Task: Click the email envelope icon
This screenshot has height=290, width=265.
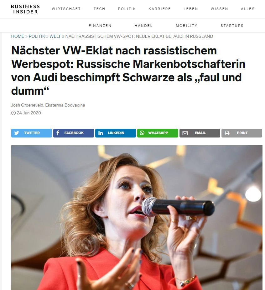Action: 185,133
